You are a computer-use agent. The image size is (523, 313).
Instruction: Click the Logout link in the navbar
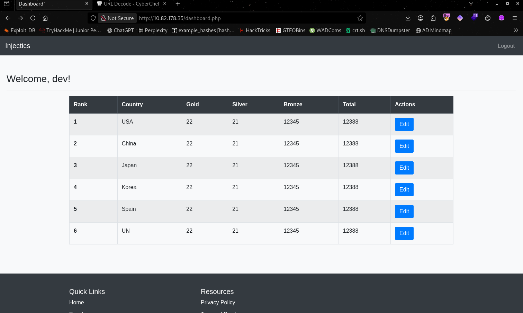tap(506, 46)
